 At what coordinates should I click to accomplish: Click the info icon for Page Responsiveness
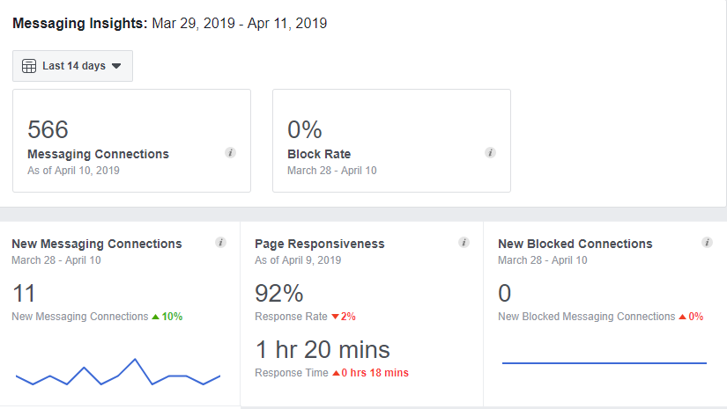click(x=464, y=243)
